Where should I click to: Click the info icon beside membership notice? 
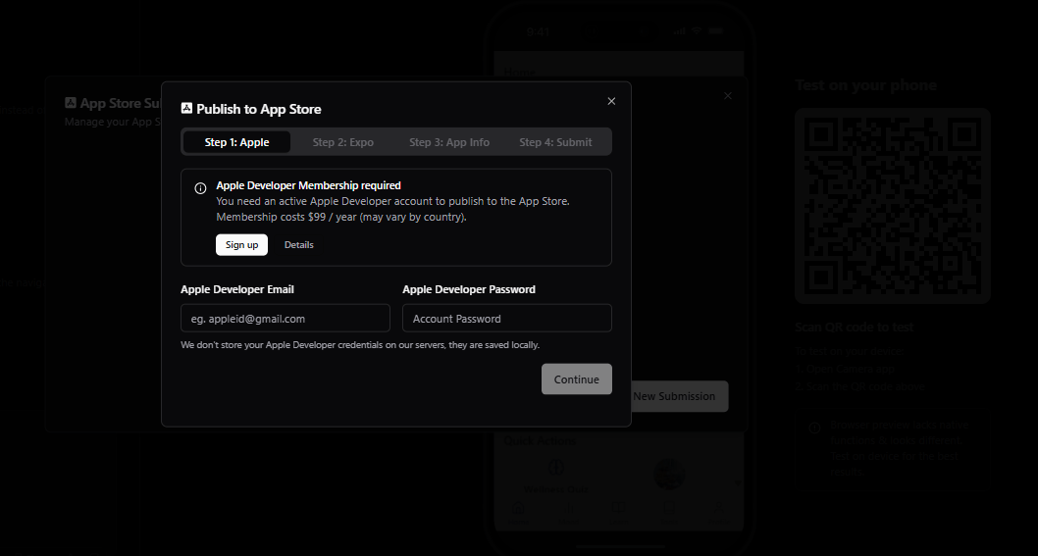point(200,188)
